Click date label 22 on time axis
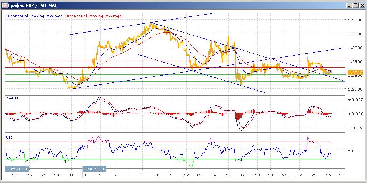This screenshot has width=367, height=183. pyautogui.click(x=299, y=175)
